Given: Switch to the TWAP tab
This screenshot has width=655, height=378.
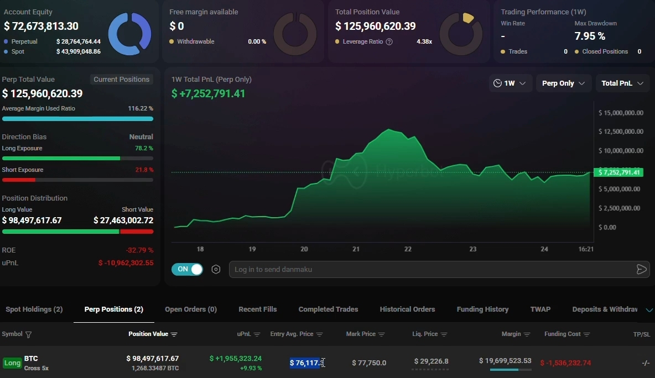Looking at the screenshot, I should tap(540, 309).
